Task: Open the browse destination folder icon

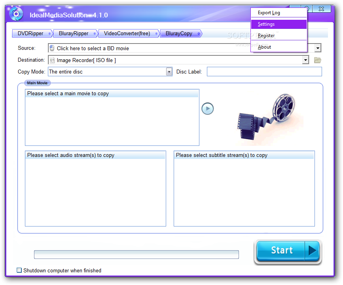Action: tap(317, 60)
